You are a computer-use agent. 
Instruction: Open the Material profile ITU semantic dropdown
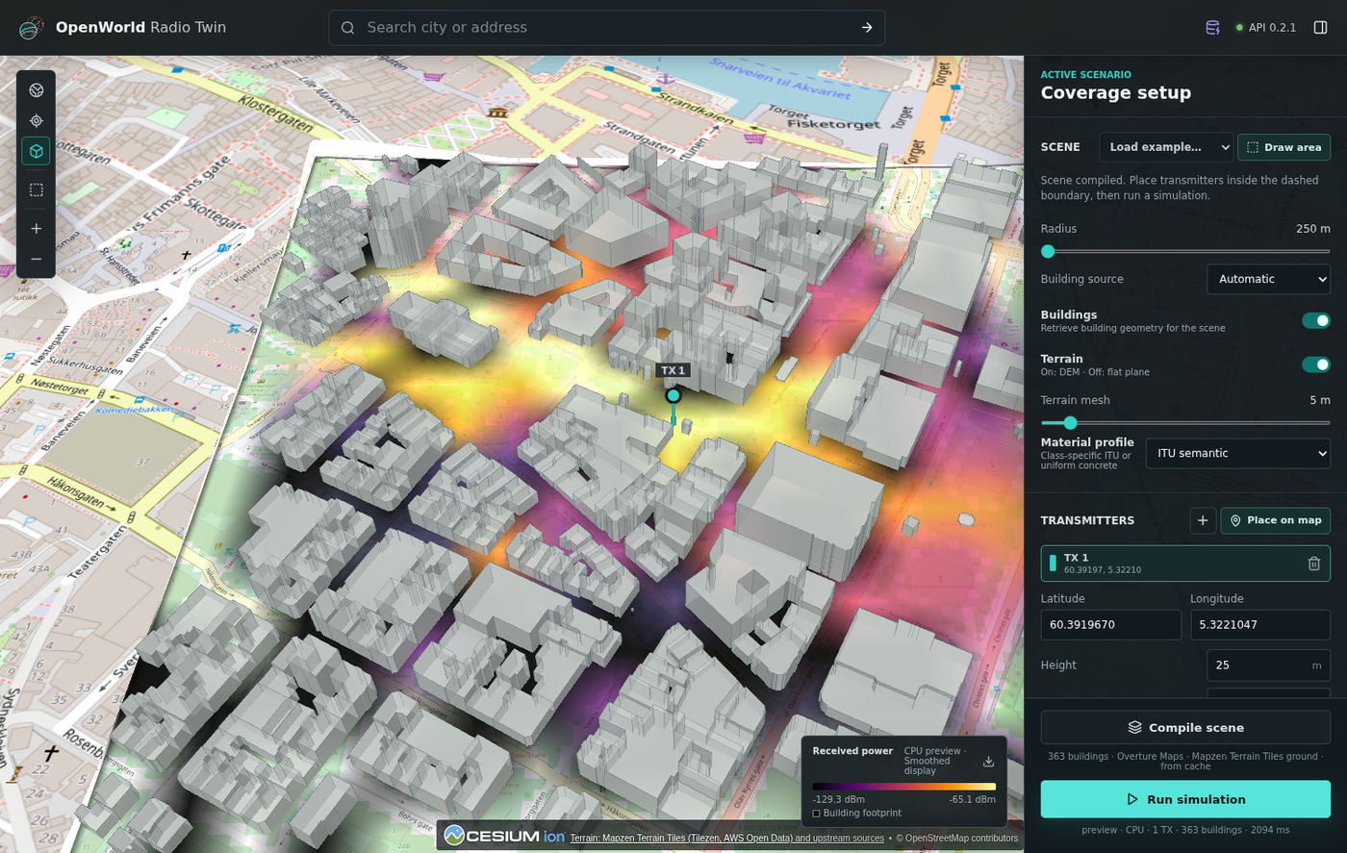coord(1238,453)
